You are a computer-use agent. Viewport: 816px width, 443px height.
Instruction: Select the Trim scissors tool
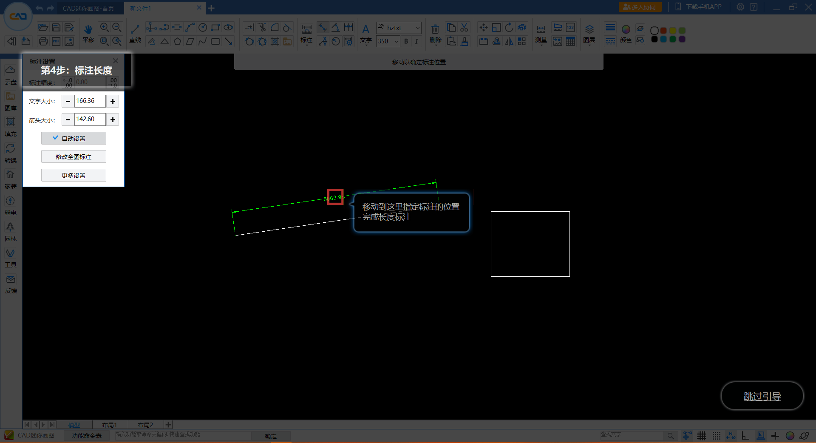pos(262,28)
